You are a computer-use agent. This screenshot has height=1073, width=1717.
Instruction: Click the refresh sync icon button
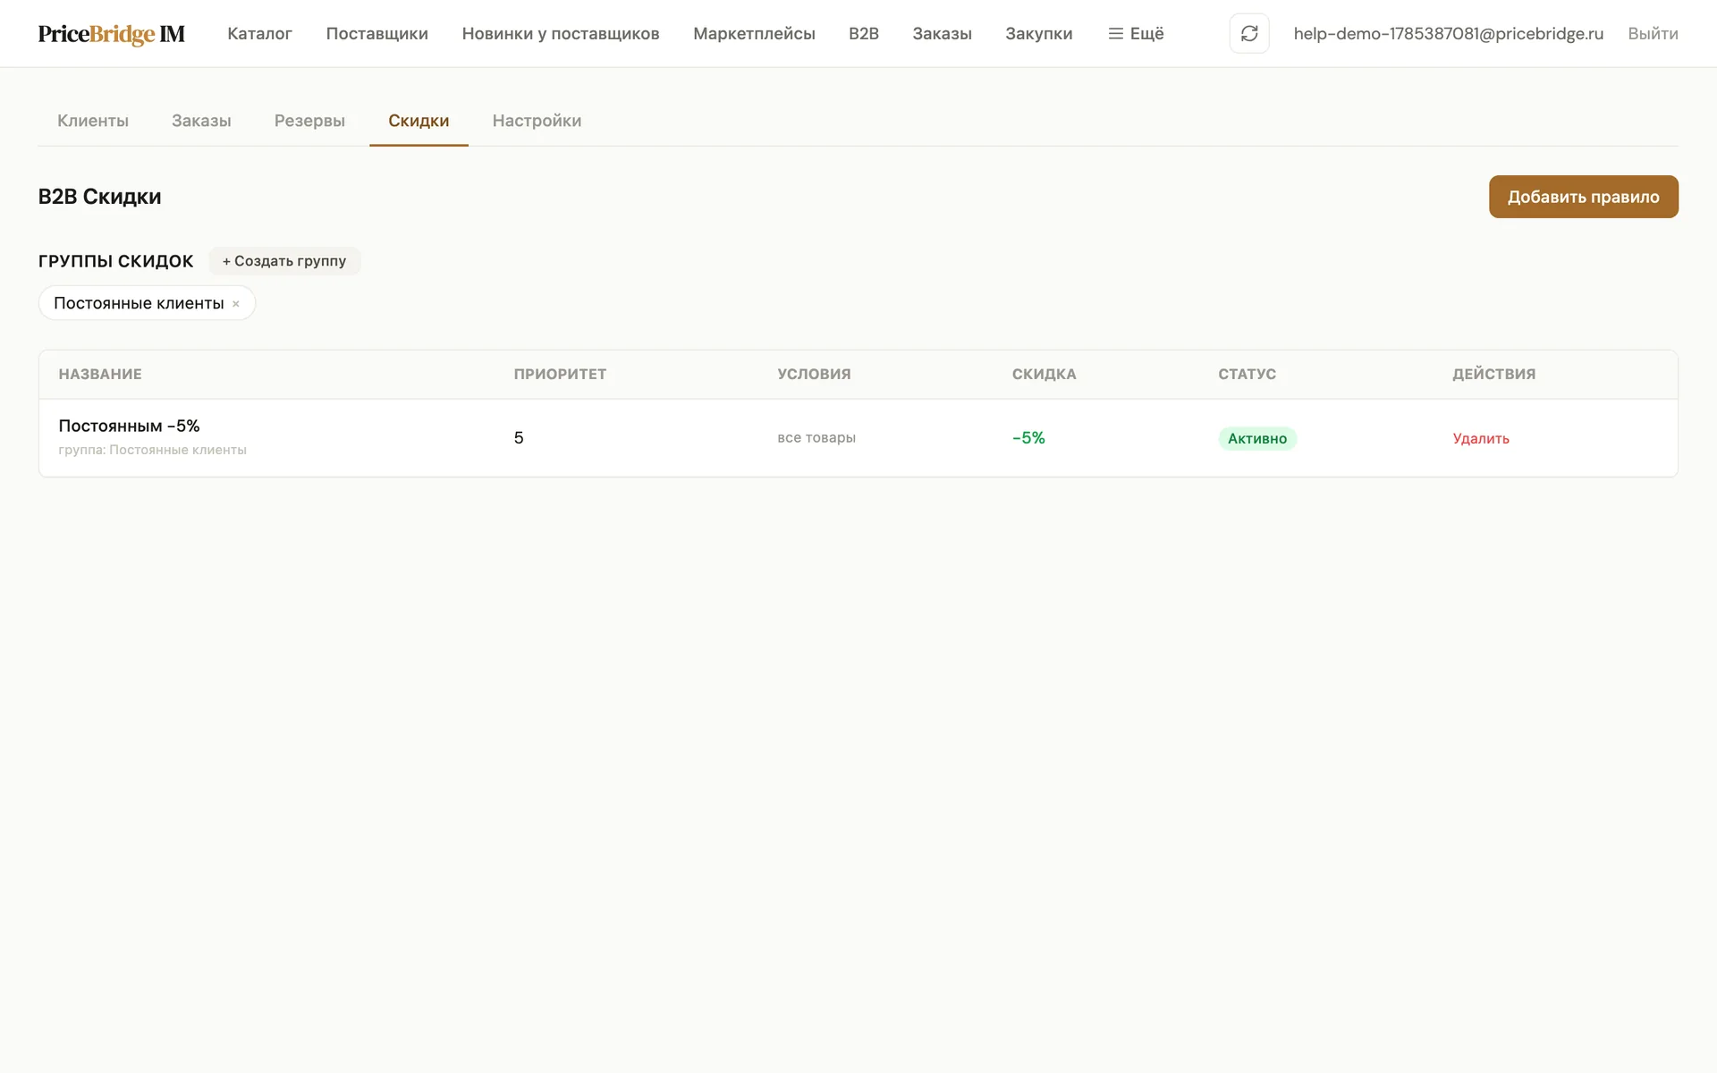pyautogui.click(x=1249, y=33)
